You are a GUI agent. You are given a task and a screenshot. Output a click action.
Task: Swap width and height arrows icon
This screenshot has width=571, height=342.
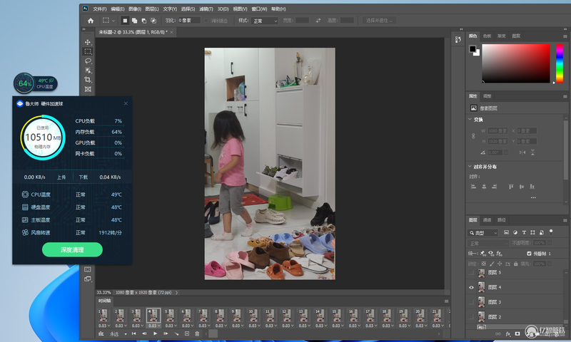click(318, 21)
